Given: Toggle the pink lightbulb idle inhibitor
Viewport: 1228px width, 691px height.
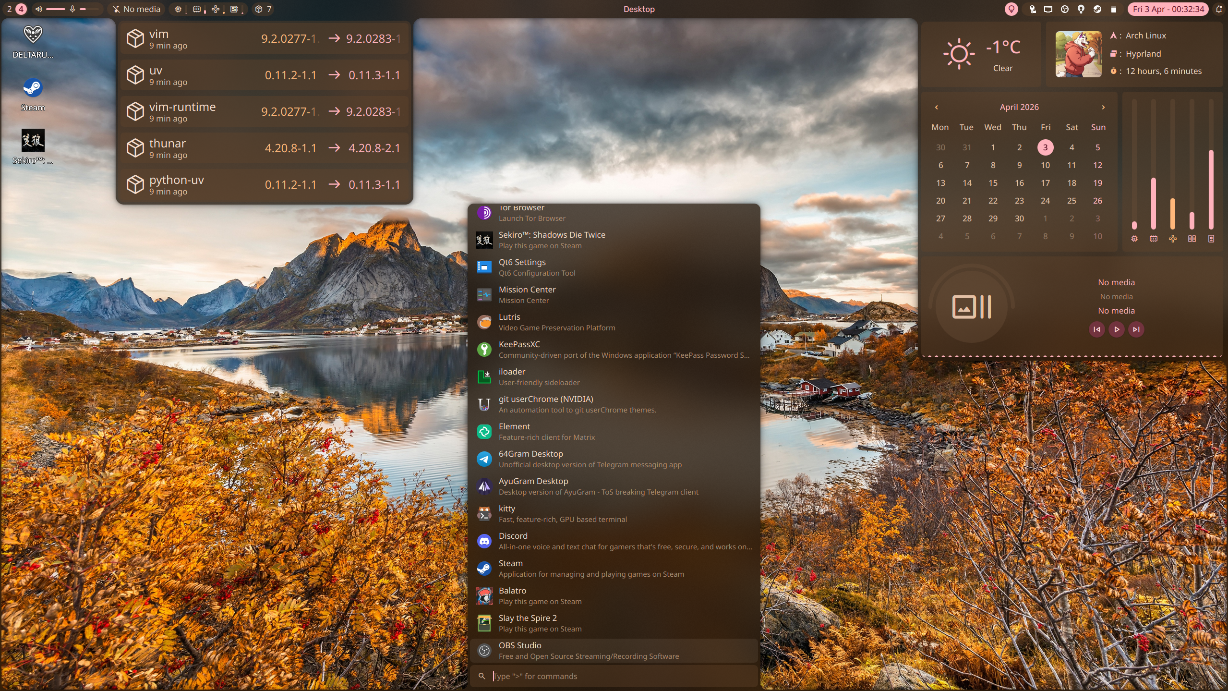Looking at the screenshot, I should click(x=1011, y=9).
